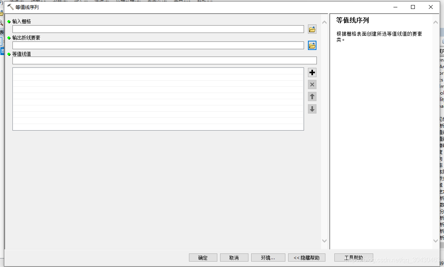444x267 pixels.
Task: Click the up arrow to move value up
Action: (x=312, y=96)
